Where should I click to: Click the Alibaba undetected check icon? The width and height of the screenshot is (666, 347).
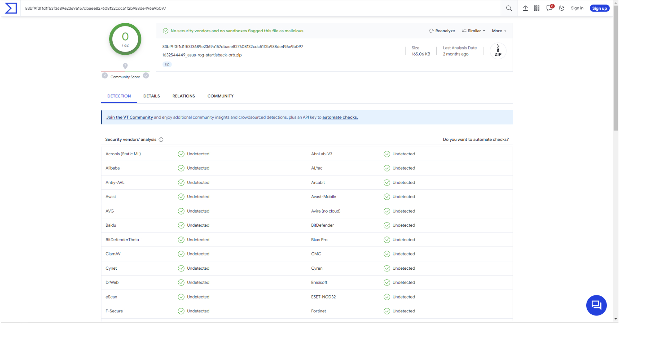[181, 168]
